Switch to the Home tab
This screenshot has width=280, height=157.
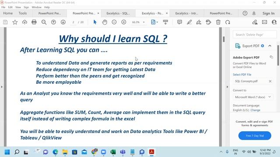click(8, 14)
